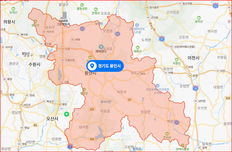Screen dimensions: 232x152
Task: Select the expressway 35 shield marker
Action: [195, 88]
